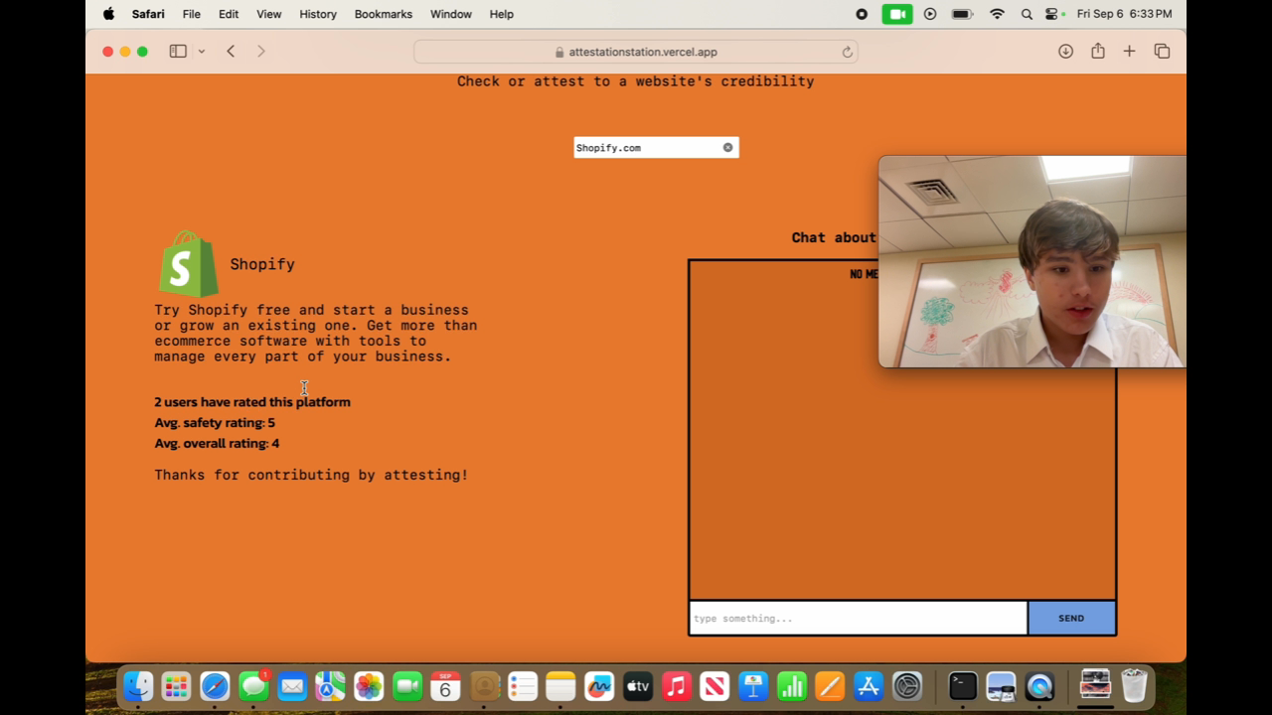Clear the Shopify.com search field
Screen dimensions: 1272x715
pyautogui.click(x=727, y=148)
